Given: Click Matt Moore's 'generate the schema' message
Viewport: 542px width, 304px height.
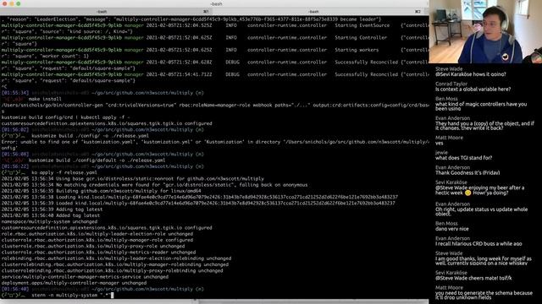Looking at the screenshot, I should click(x=484, y=295).
